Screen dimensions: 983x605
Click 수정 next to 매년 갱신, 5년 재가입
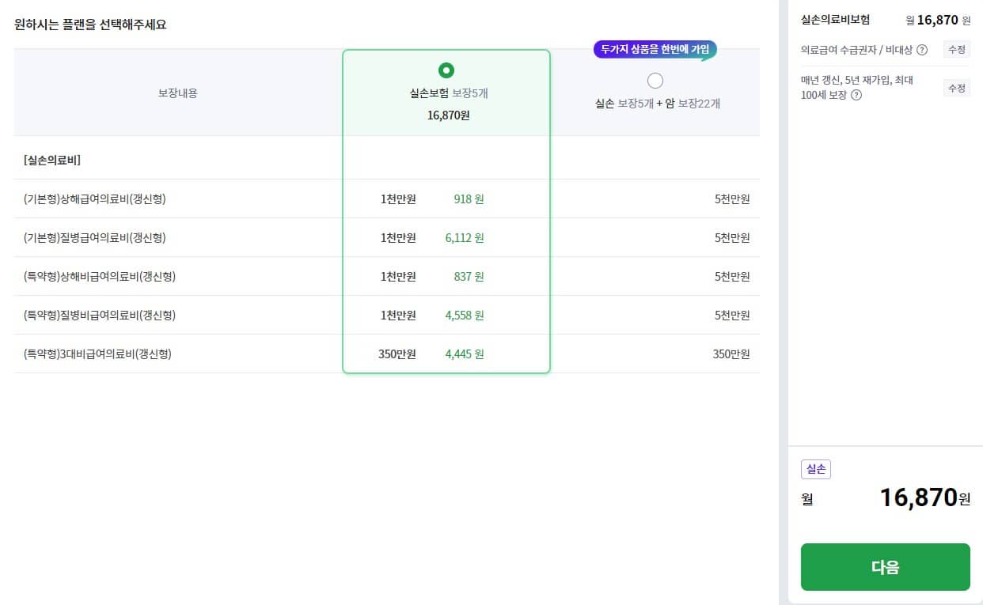tap(957, 88)
